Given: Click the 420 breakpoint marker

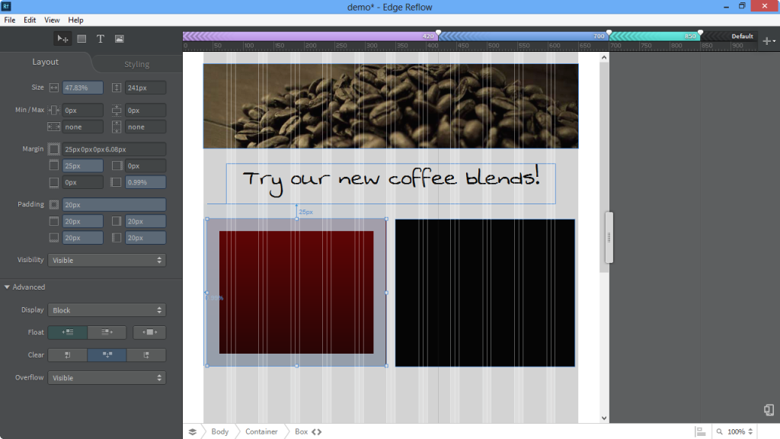Looking at the screenshot, I should (438, 34).
